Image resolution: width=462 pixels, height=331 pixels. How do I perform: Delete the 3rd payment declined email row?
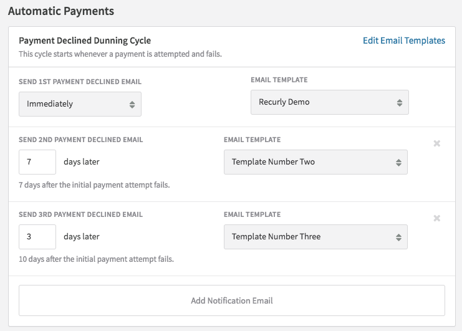click(x=436, y=219)
